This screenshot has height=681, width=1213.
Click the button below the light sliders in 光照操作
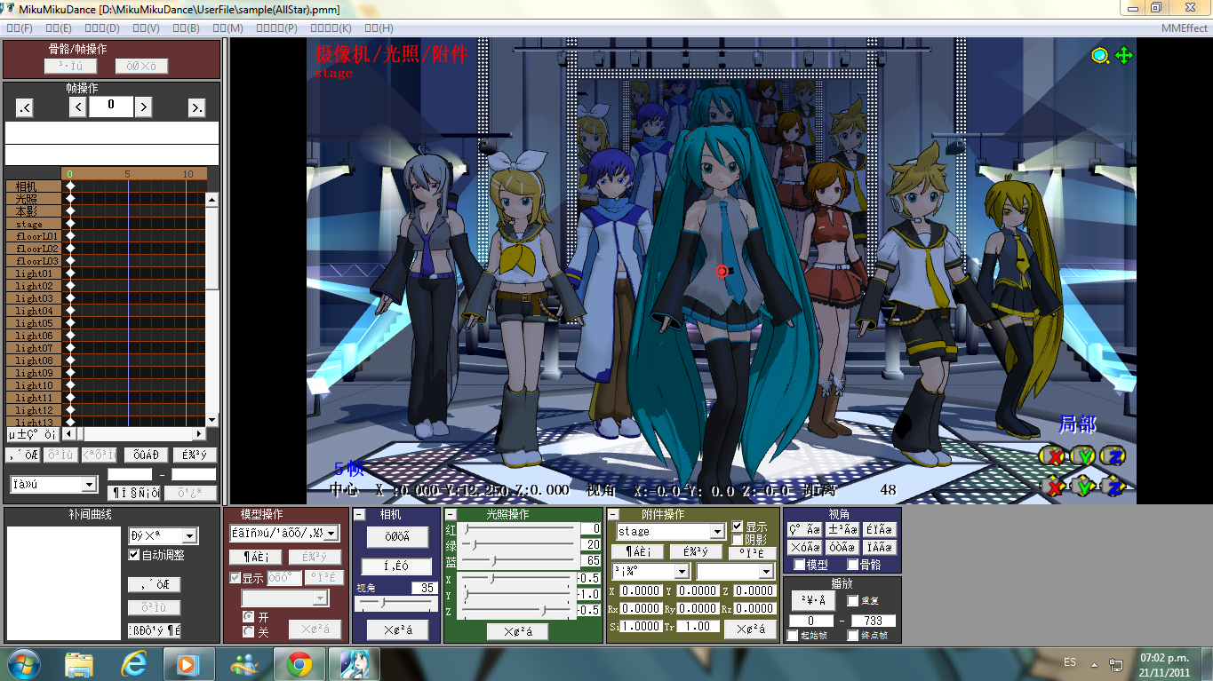(517, 631)
